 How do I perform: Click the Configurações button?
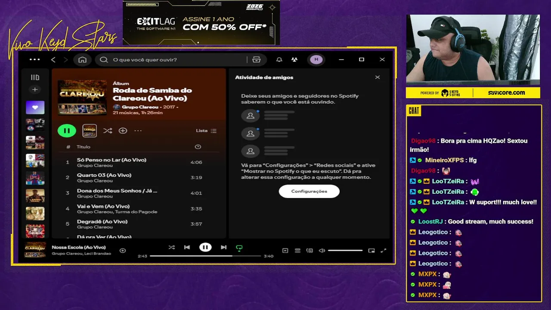(x=309, y=191)
